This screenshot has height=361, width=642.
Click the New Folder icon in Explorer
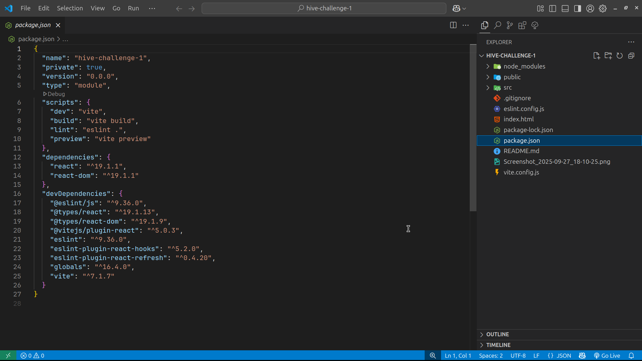coord(608,56)
